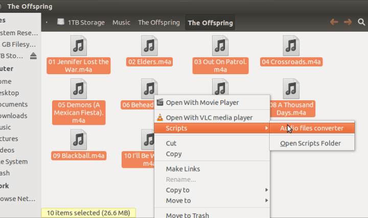Viewport: 368px width, 218px height.
Task: Click Open Scripts Folder in submenu
Action: (310, 143)
